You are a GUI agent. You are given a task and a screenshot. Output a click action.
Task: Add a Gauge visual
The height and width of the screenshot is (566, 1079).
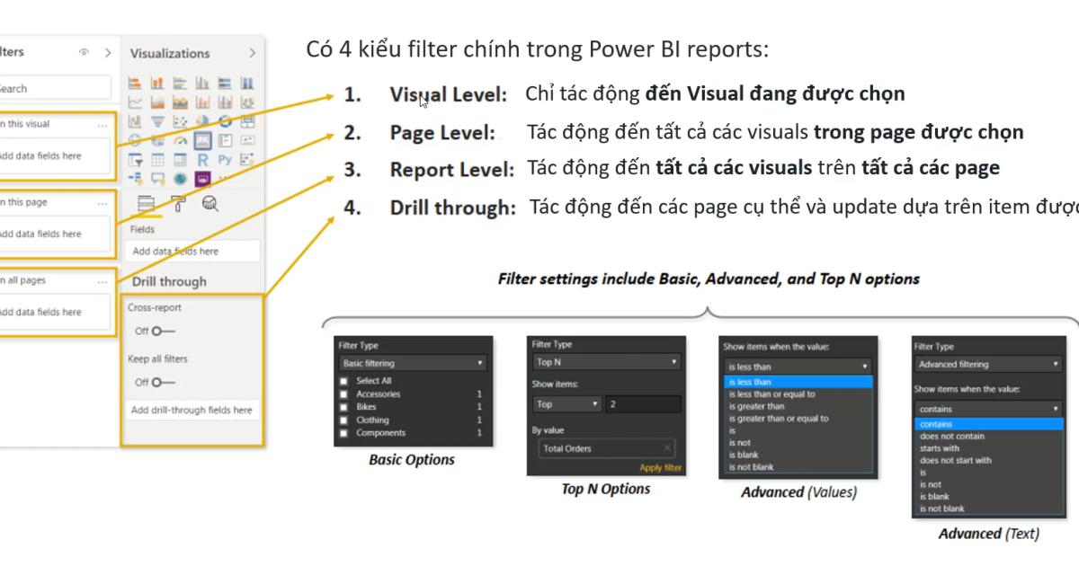180,140
